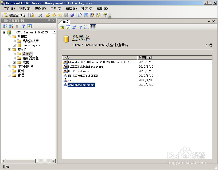This screenshot has width=218, height=170.
Task: Click the Save floppy disk icon
Action: [66, 15]
